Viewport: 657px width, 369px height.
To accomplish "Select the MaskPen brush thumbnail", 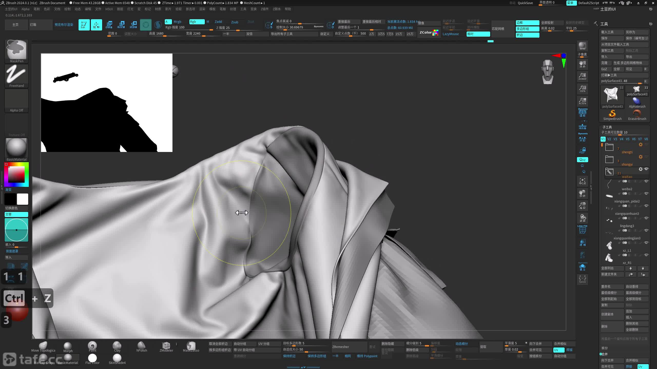I will pyautogui.click(x=16, y=51).
